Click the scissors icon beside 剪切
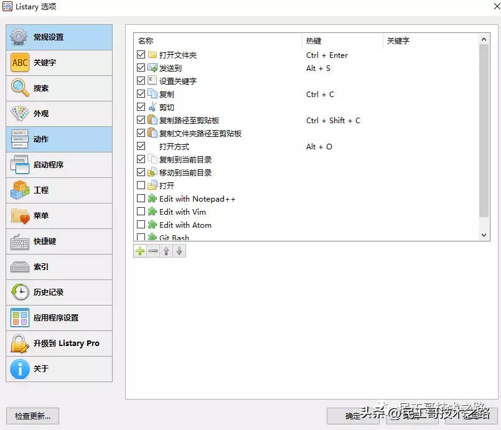 [152, 107]
